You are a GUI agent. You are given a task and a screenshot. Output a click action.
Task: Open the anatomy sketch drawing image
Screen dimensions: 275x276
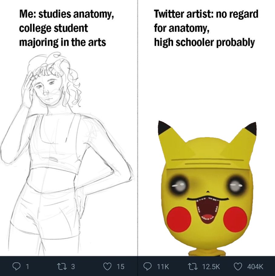(x=67, y=153)
